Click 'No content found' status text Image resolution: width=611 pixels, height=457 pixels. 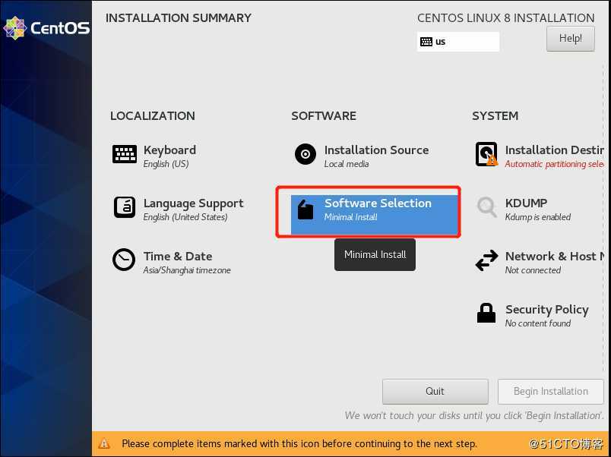[538, 323]
